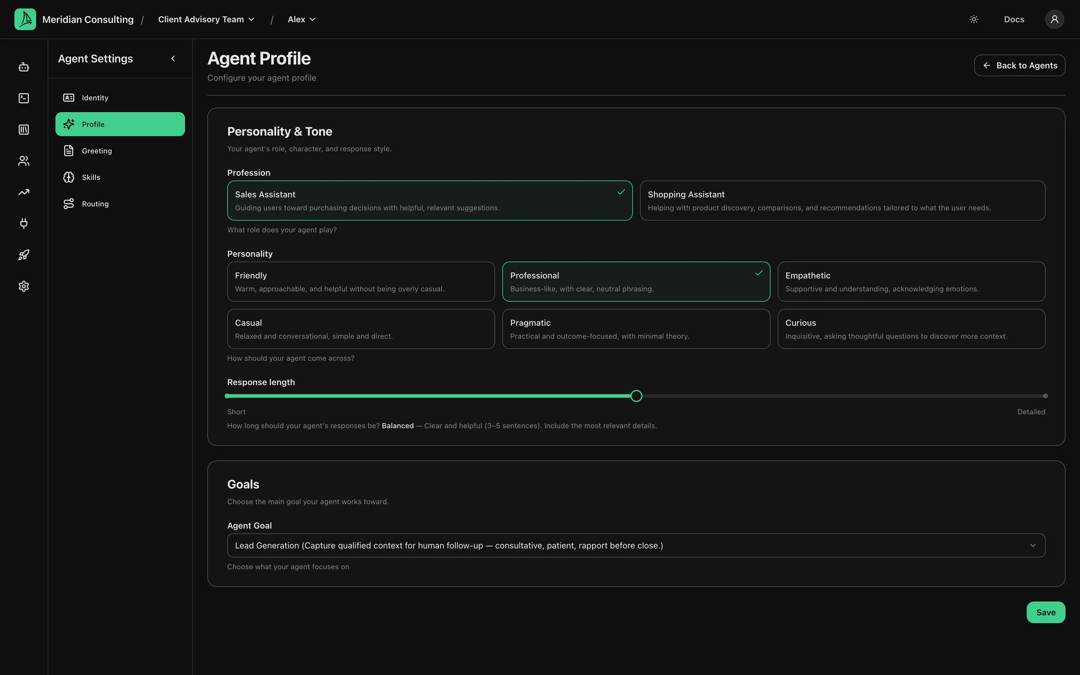The width and height of the screenshot is (1080, 675).
Task: Open the analytics trend sidebar icon
Action: [24, 193]
